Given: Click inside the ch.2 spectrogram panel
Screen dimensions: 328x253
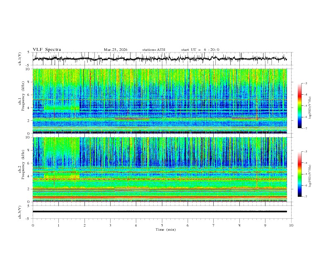Looking at the screenshot, I should (162, 169).
